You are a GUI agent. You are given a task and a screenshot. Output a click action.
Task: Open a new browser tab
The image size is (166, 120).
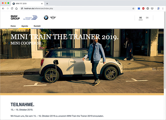47,4
